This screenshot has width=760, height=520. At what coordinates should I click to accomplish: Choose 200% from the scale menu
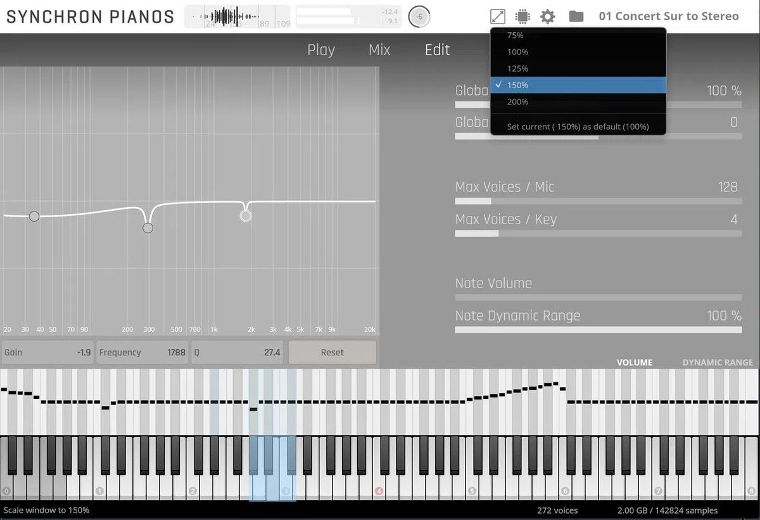point(517,101)
